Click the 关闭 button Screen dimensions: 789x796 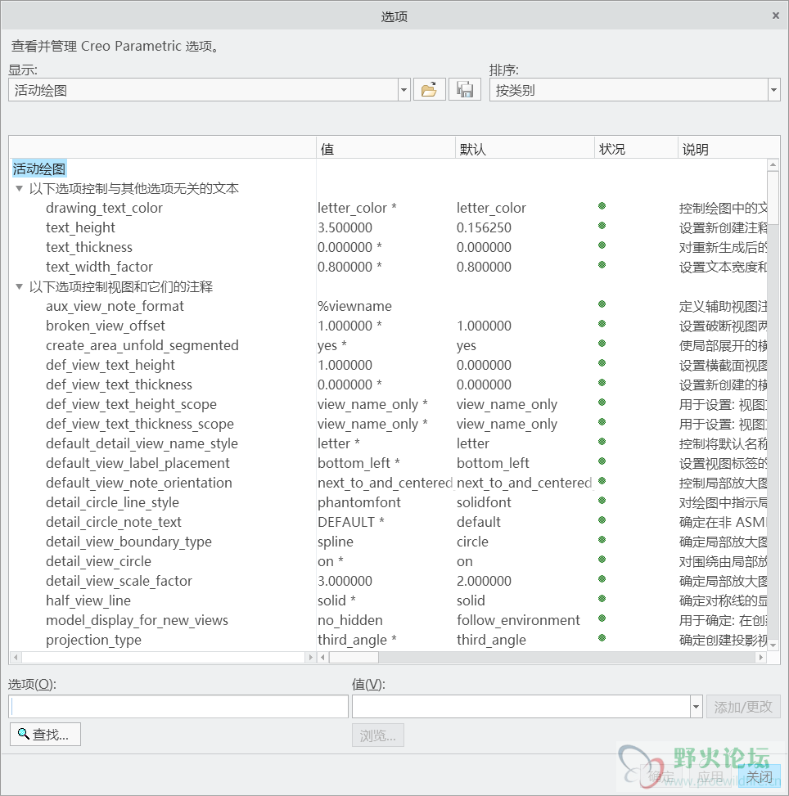[759, 776]
